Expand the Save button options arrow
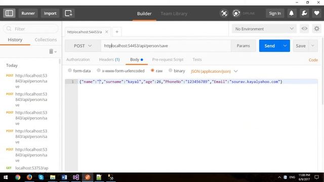324x182 pixels. click(313, 46)
